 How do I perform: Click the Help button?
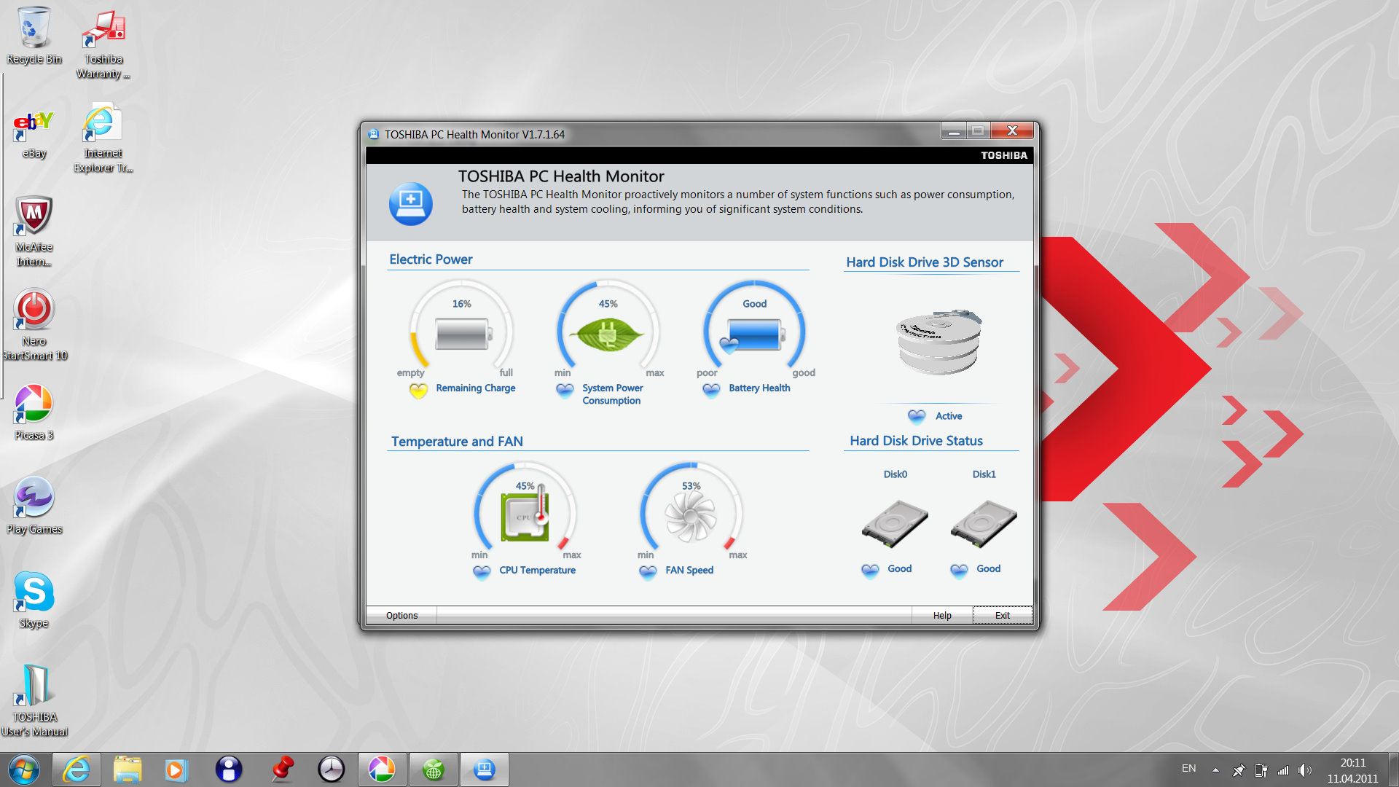pyautogui.click(x=942, y=616)
